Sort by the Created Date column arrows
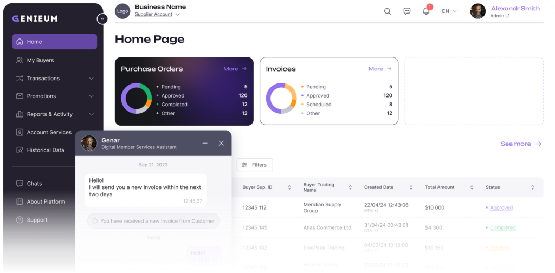This screenshot has height=273, width=555. pos(411,187)
